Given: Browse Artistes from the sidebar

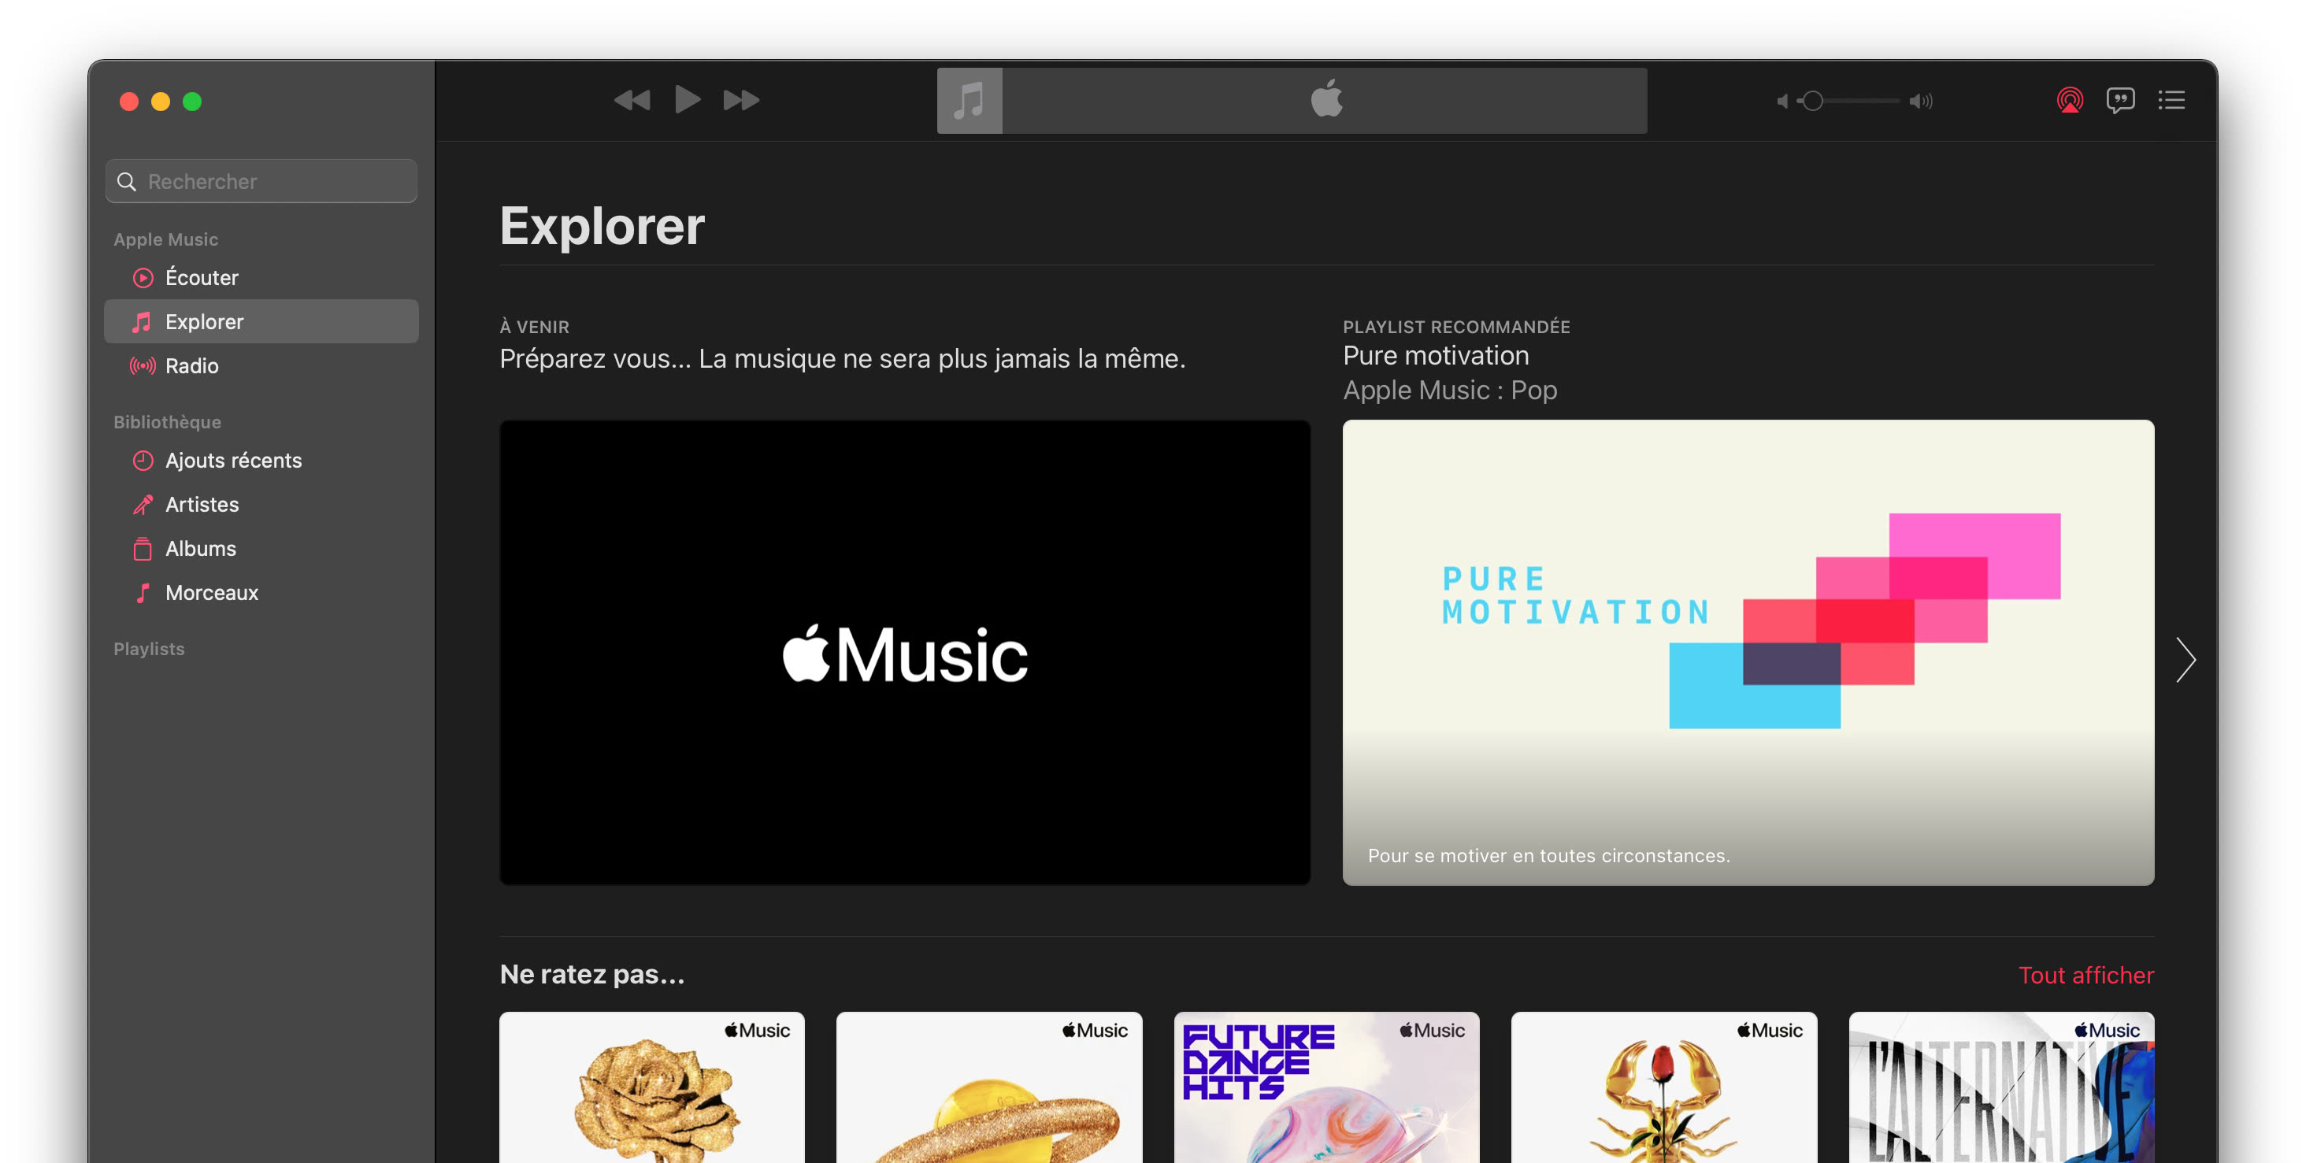Looking at the screenshot, I should coord(202,504).
